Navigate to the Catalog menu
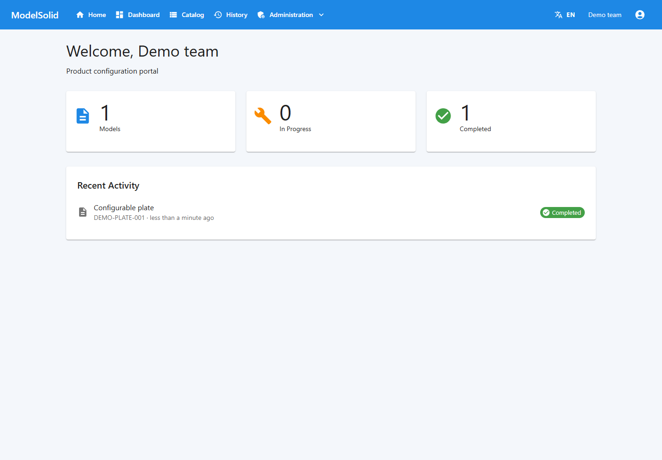 (193, 15)
